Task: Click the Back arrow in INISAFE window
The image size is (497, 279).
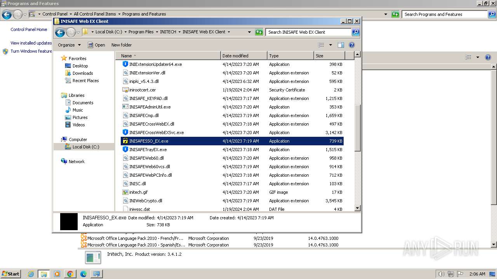Action: coord(60,32)
